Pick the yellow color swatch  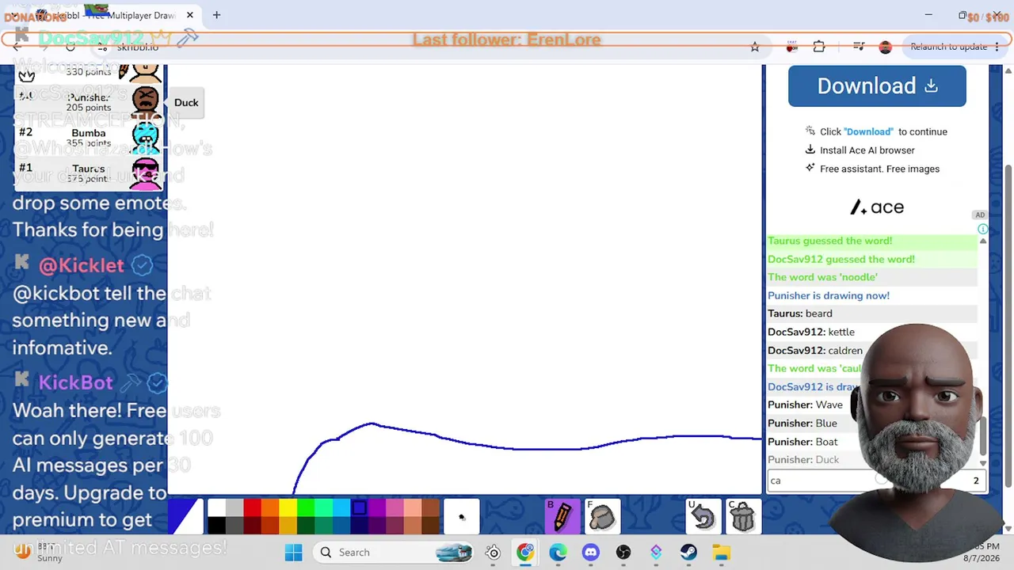(x=288, y=508)
